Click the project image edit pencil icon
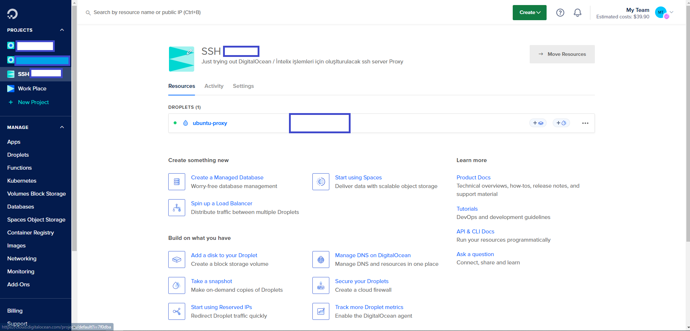Viewport: 690px width, 331px height. [x=189, y=52]
